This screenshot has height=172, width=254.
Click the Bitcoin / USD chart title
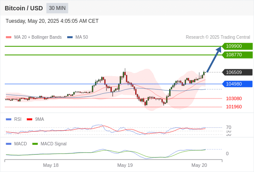coord(24,8)
